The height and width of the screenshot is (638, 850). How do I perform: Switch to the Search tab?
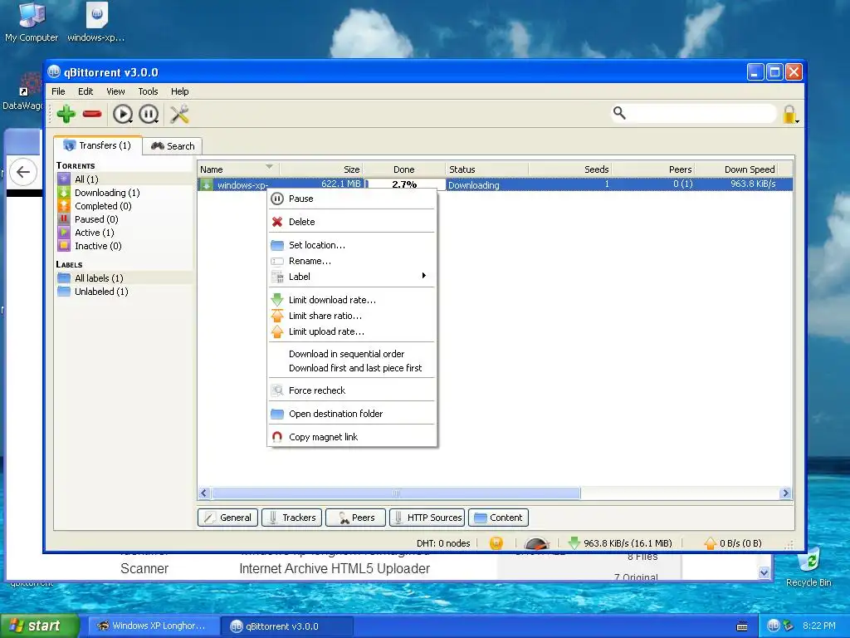[173, 146]
